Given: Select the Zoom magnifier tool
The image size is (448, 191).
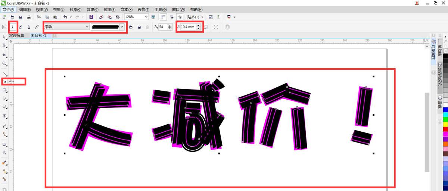Looking at the screenshot, I should [4, 64].
